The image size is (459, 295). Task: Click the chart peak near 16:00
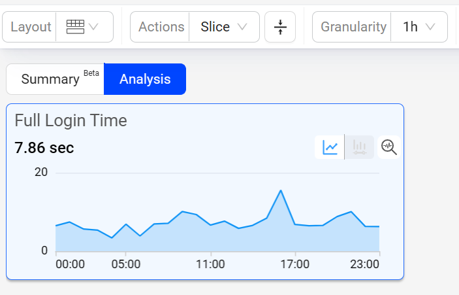point(281,190)
